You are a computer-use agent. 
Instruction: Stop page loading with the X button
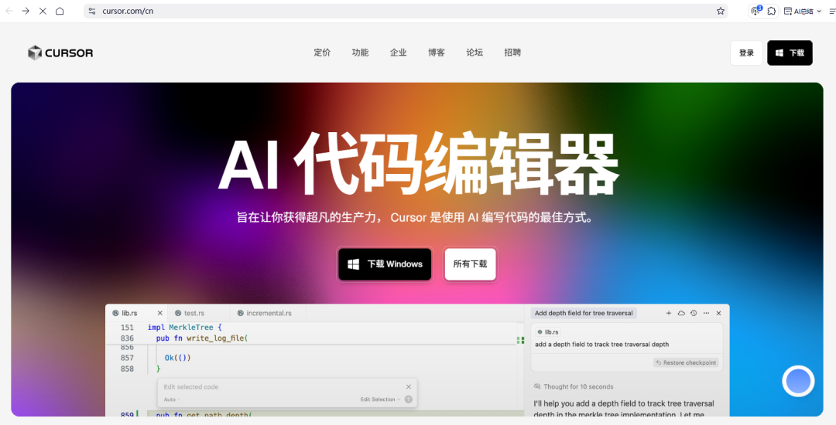click(x=43, y=11)
